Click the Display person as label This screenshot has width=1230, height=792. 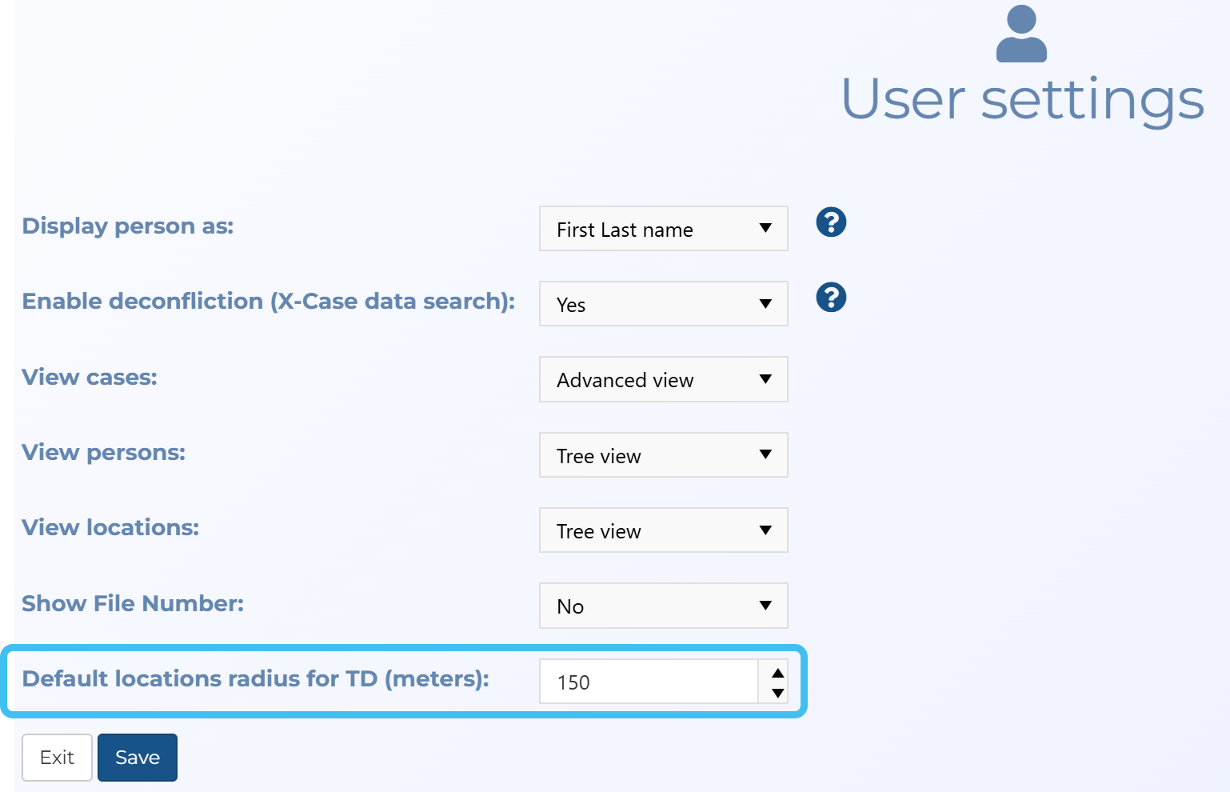(128, 226)
